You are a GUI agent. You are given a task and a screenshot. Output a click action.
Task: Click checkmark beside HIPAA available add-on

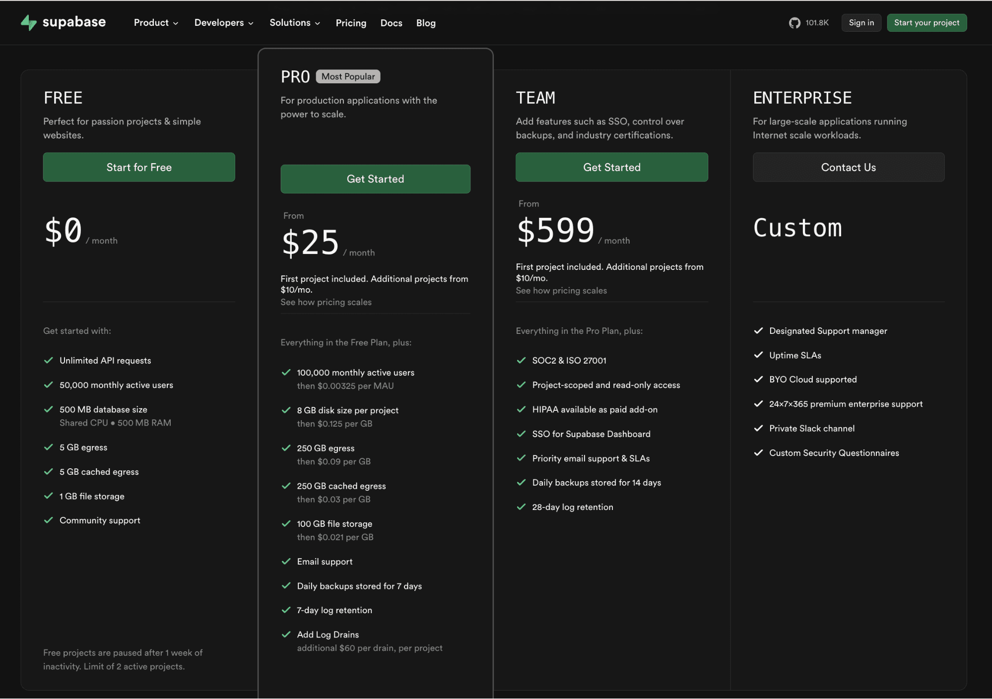[x=521, y=409]
